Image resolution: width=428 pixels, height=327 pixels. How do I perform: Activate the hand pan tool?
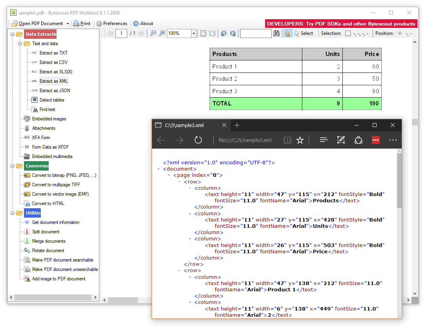[x=287, y=34]
